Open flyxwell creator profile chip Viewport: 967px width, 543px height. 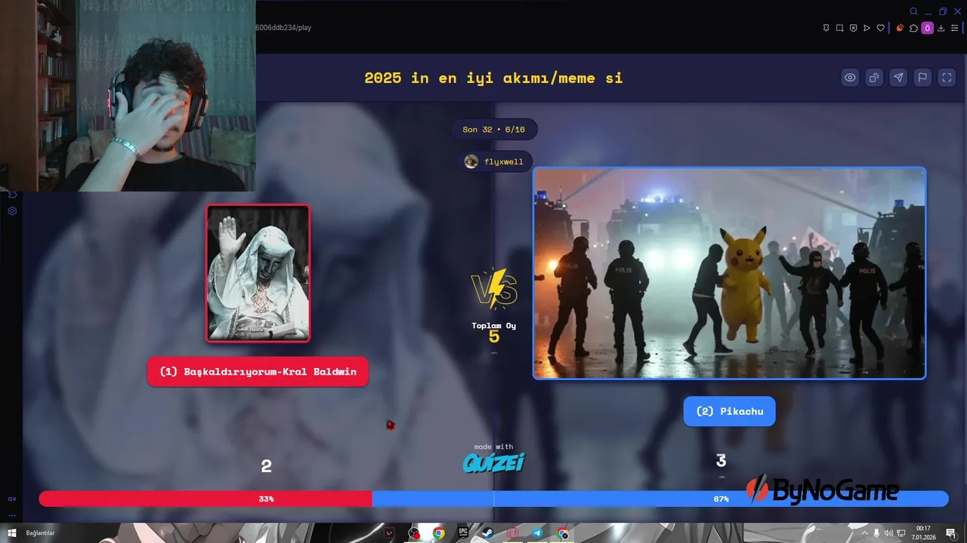coord(495,161)
